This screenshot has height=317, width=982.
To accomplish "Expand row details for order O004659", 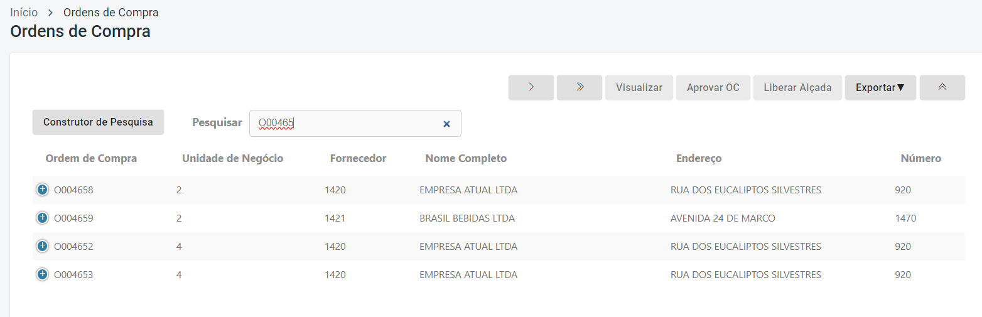I will click(42, 218).
